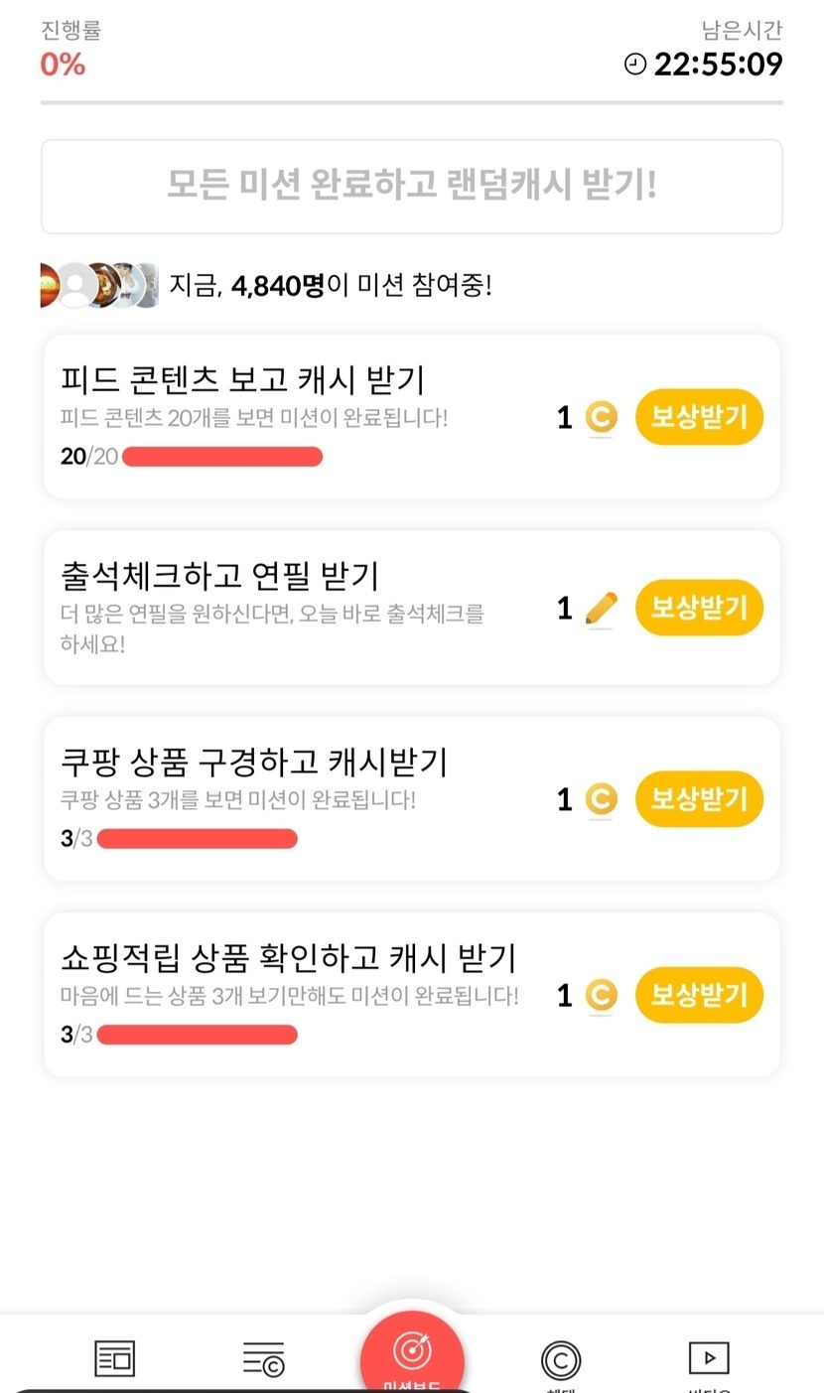Viewport: 824px width, 1393px height.
Task: Claim reward for 쿠팡 상품 구경하고 캐시받기
Action: (699, 799)
